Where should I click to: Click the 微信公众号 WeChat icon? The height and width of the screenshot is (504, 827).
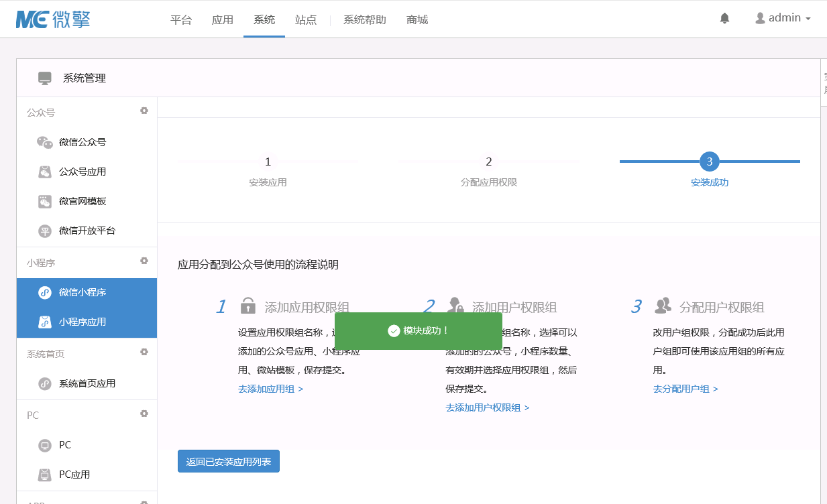point(45,142)
